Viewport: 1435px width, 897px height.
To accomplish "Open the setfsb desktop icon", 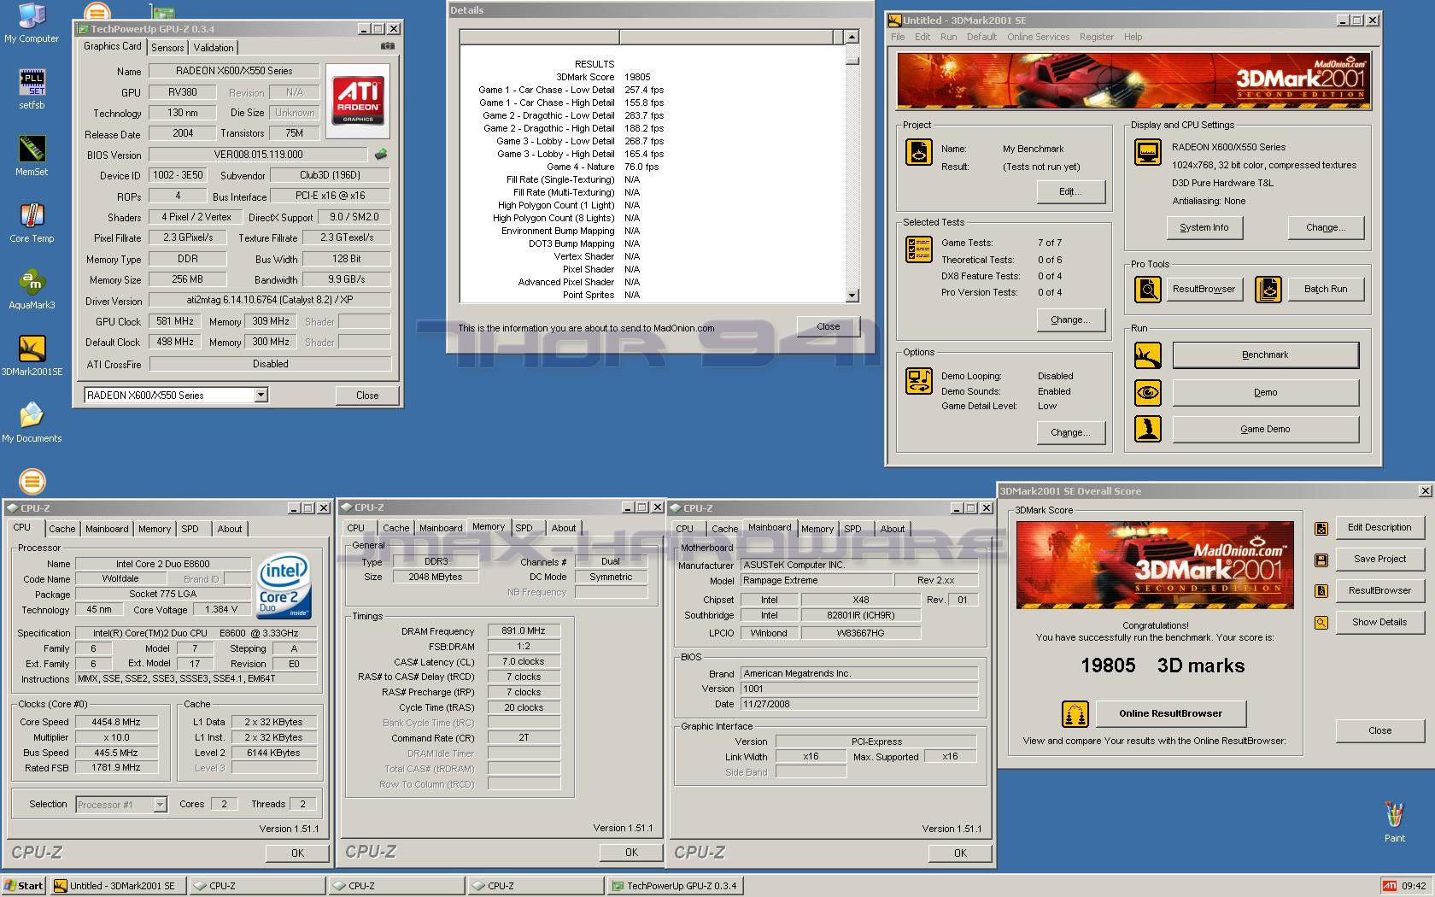I will click(x=32, y=89).
